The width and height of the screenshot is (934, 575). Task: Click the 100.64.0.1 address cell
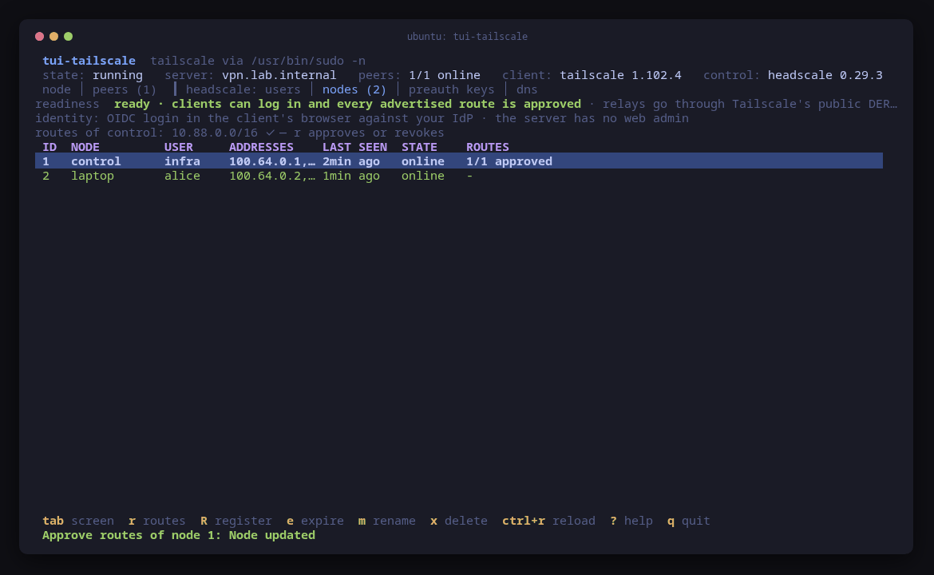[272, 161]
